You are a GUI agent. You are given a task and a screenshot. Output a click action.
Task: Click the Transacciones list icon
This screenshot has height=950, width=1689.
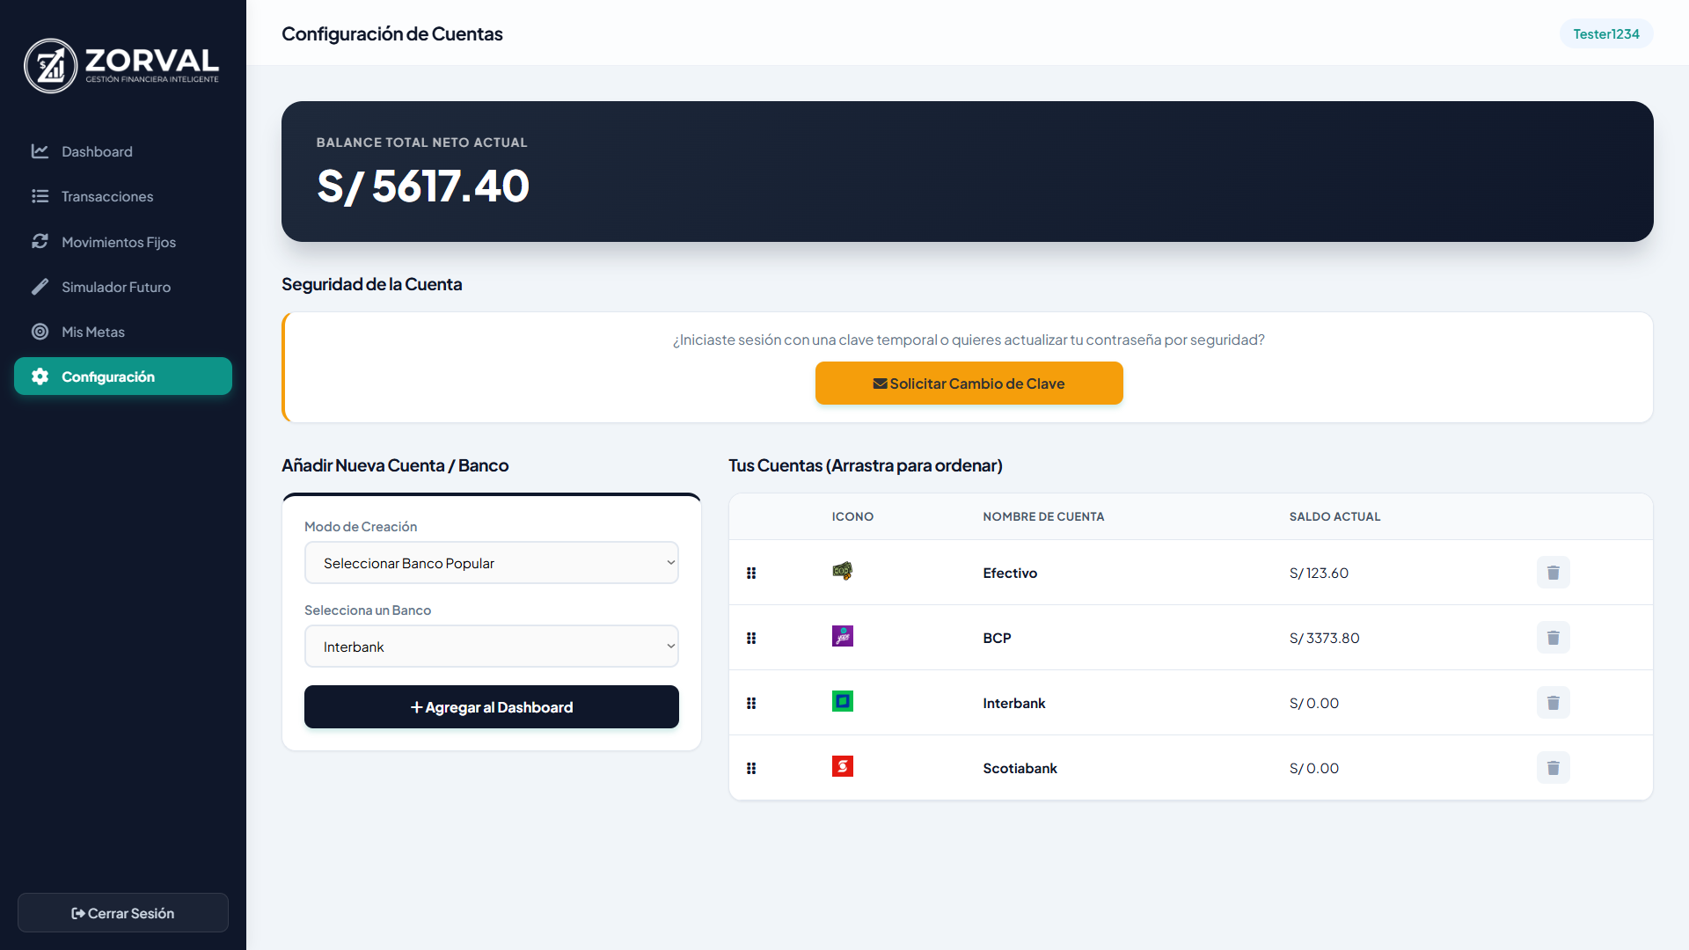pyautogui.click(x=40, y=196)
